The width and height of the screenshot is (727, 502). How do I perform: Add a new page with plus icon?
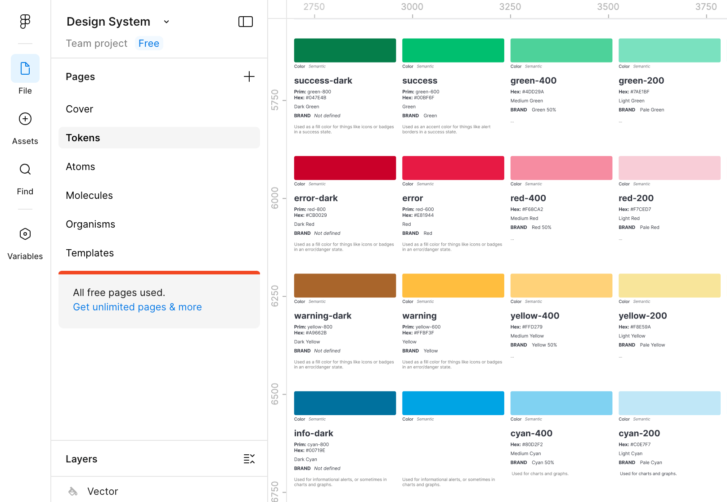249,76
